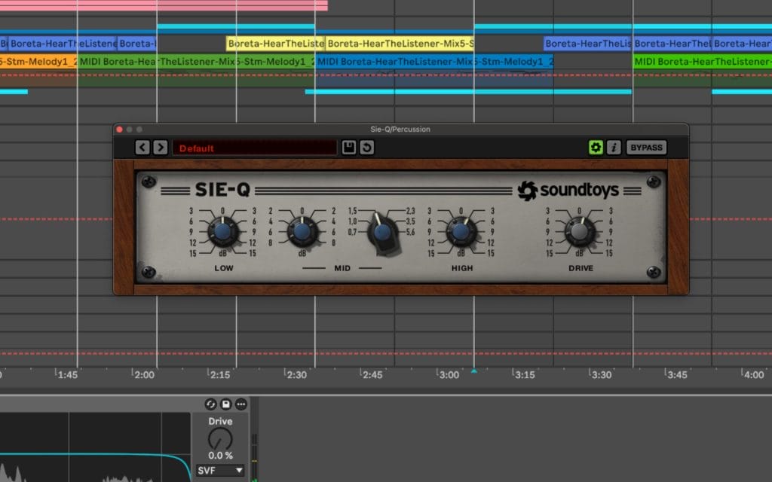Click the Ableton device save preset icon
The image size is (772, 482).
(x=225, y=404)
